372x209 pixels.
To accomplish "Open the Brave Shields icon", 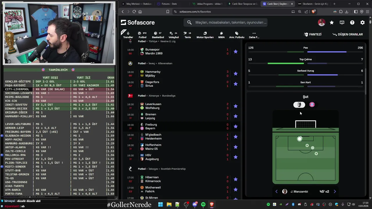I will pos(314,12).
